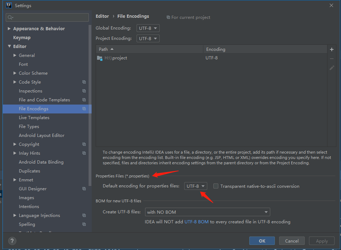The width and height of the screenshot is (341, 250).
Task: Expand the Color Scheme node
Action: point(15,73)
